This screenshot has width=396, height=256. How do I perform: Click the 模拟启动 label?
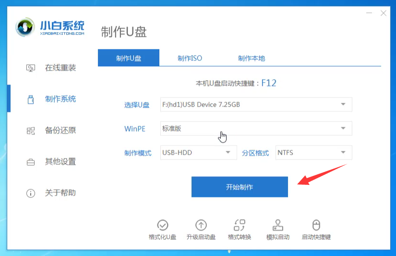coord(278,237)
